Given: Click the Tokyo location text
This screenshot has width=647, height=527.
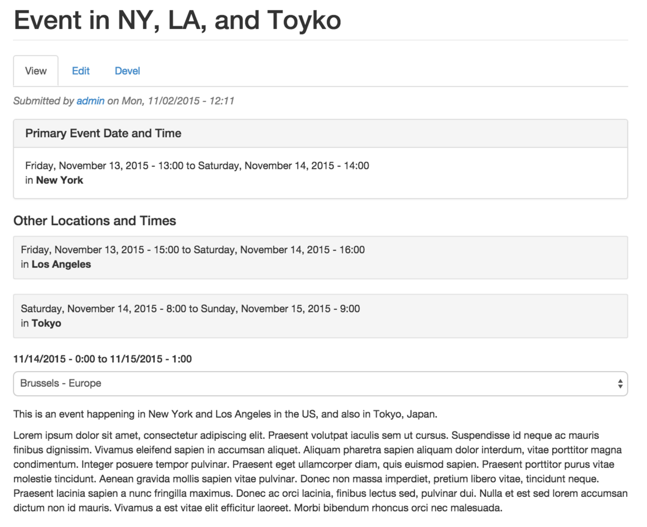Looking at the screenshot, I should tap(46, 324).
